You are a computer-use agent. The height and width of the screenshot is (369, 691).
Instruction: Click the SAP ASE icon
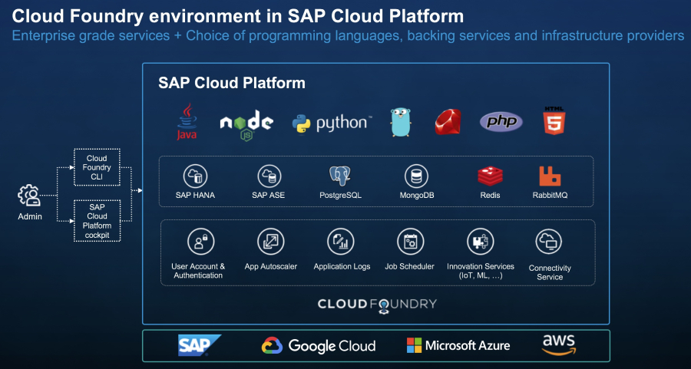tap(268, 176)
